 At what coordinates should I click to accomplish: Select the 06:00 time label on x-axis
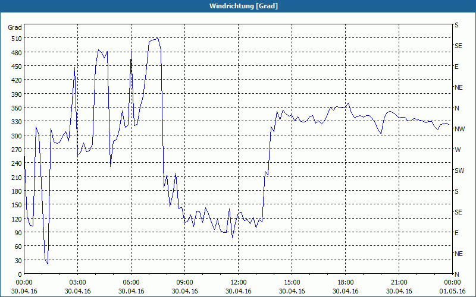click(131, 283)
